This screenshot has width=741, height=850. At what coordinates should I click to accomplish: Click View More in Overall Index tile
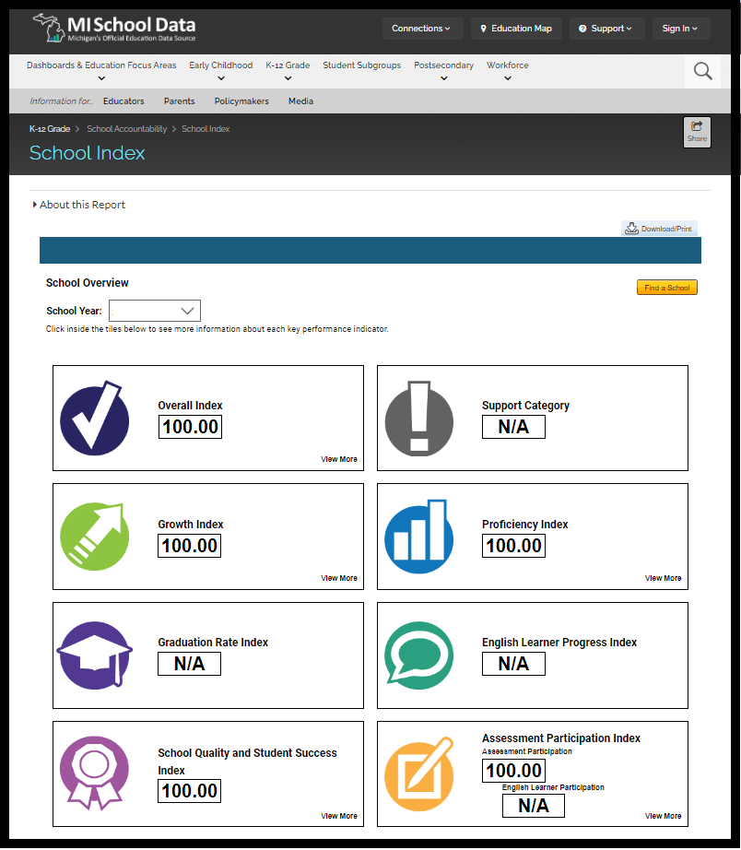click(339, 459)
